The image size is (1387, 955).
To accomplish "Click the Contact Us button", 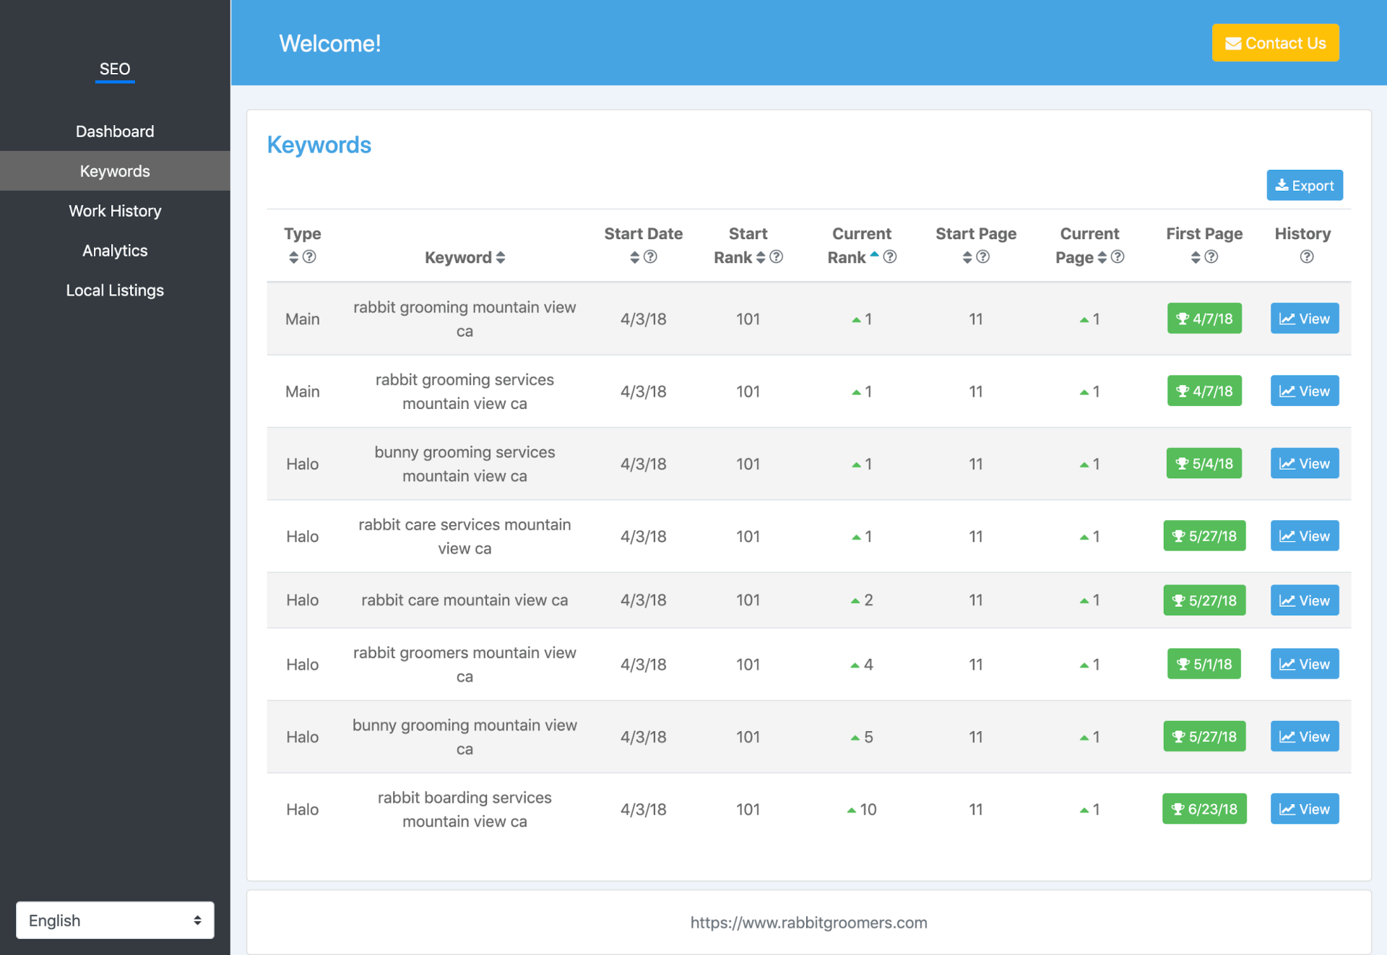I will coord(1275,43).
